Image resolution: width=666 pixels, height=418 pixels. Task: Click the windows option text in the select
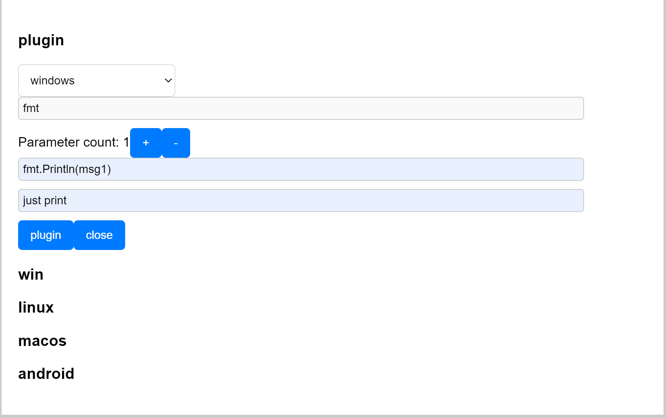click(52, 81)
